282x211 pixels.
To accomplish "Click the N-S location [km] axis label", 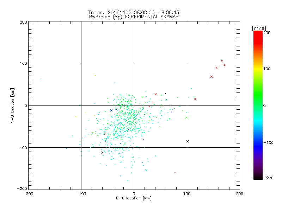I will 12,106.
